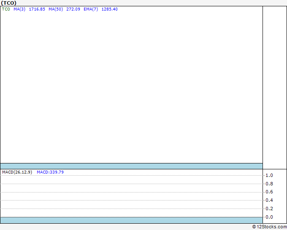Click the 0.4 axis label
This screenshot has height=230, width=287.
269,200
